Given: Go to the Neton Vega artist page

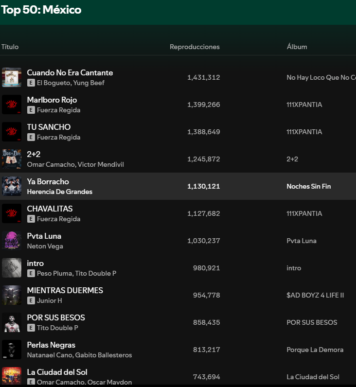Looking at the screenshot, I should 45,246.
